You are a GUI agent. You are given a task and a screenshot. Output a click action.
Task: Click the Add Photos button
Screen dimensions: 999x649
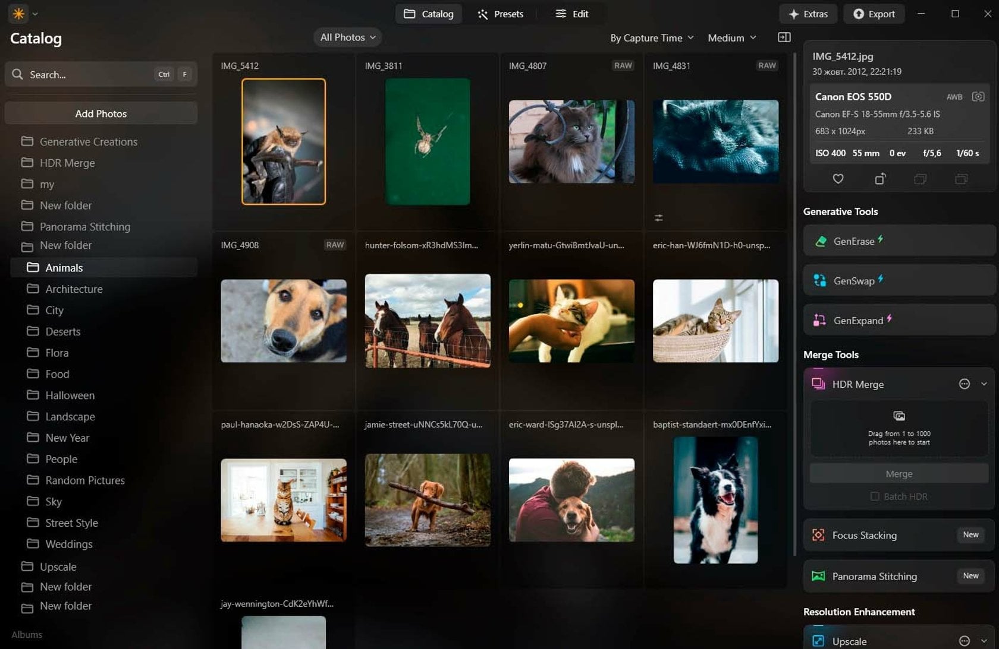coord(100,113)
